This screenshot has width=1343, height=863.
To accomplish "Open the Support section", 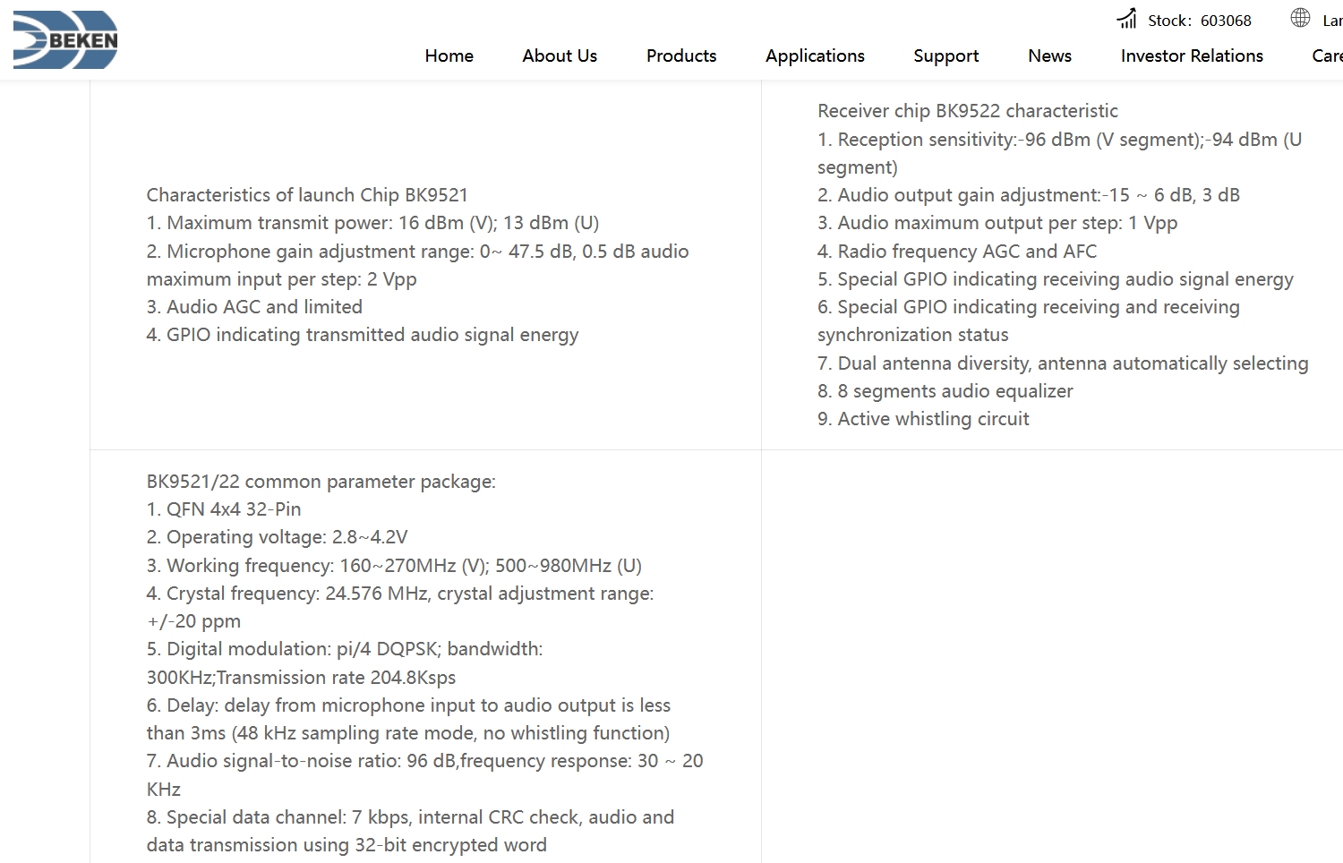I will click(x=945, y=56).
